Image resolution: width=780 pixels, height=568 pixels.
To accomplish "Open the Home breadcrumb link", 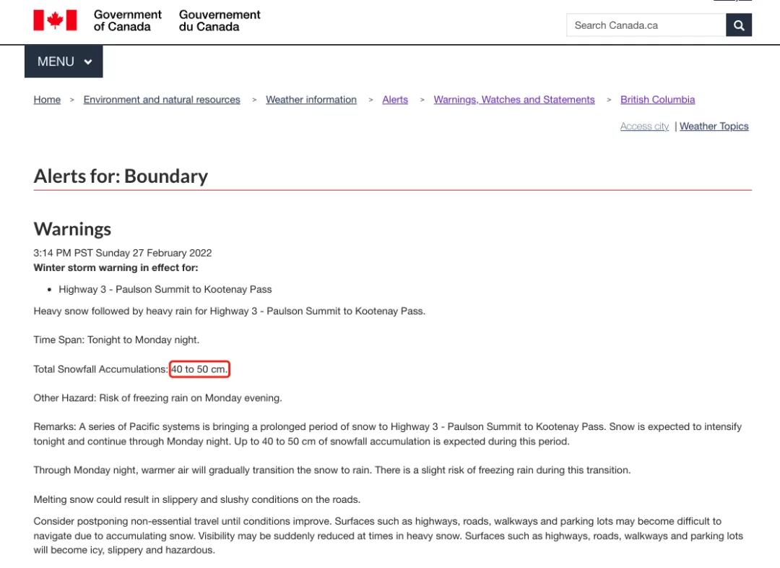I will (47, 100).
